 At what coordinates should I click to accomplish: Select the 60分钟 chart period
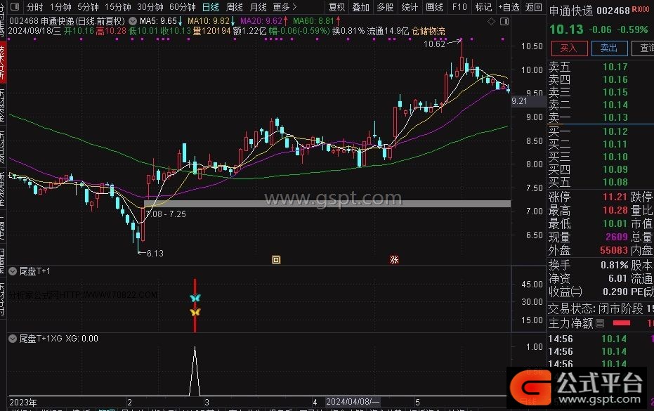[183, 7]
